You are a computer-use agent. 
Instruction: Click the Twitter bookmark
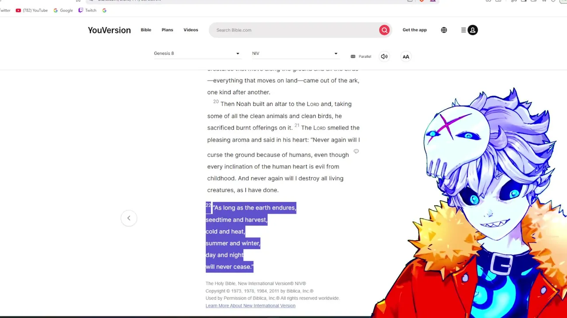point(4,10)
